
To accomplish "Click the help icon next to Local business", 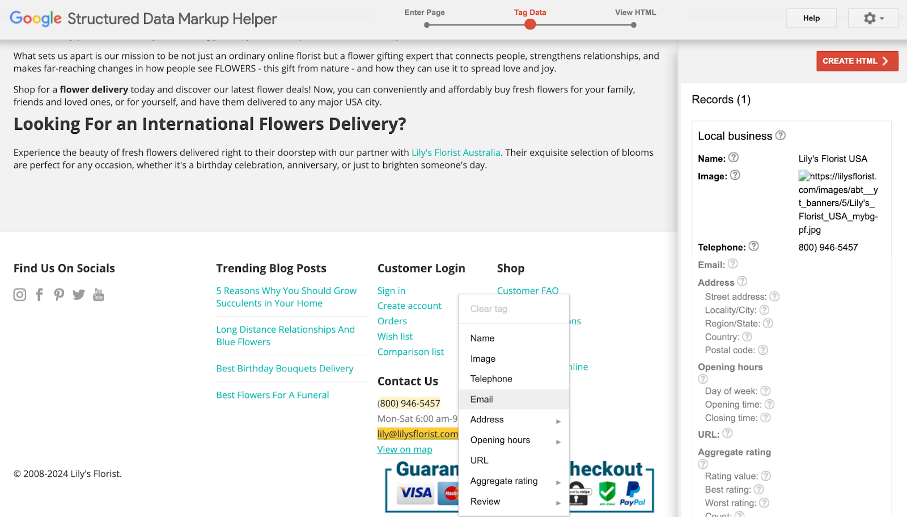I will (x=781, y=135).
